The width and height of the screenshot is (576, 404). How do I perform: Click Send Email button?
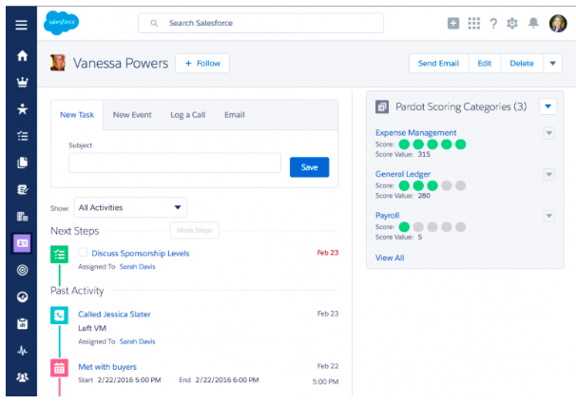click(438, 63)
